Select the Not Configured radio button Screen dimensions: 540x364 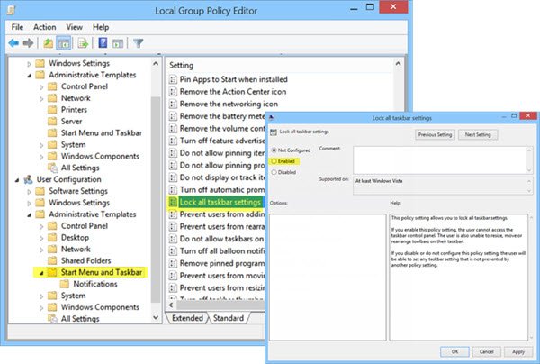(x=274, y=150)
